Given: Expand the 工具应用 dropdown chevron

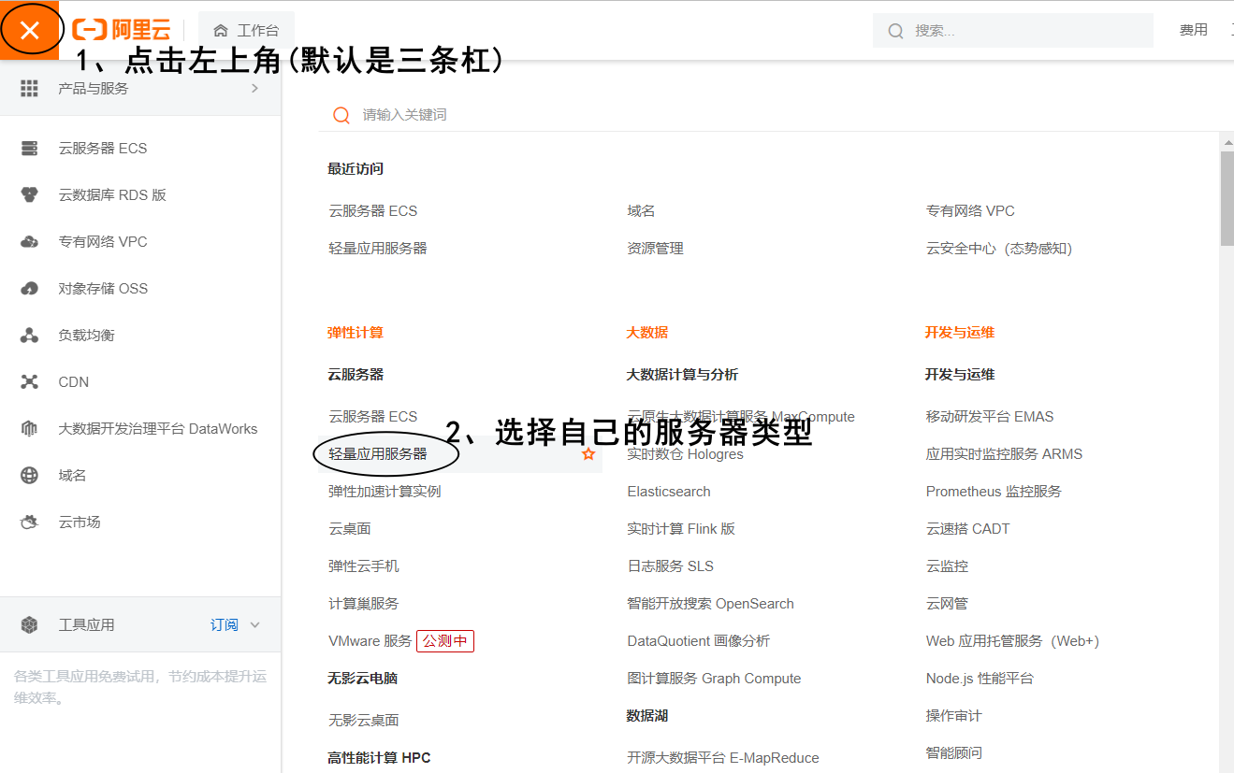Looking at the screenshot, I should pyautogui.click(x=254, y=625).
